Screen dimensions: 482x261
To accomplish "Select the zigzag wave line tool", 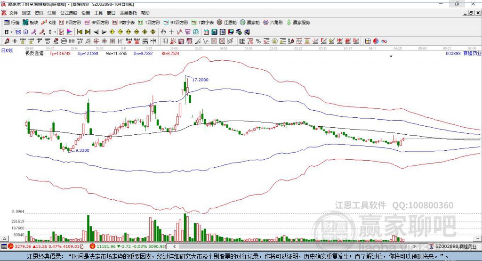I will pyautogui.click(x=206, y=41).
